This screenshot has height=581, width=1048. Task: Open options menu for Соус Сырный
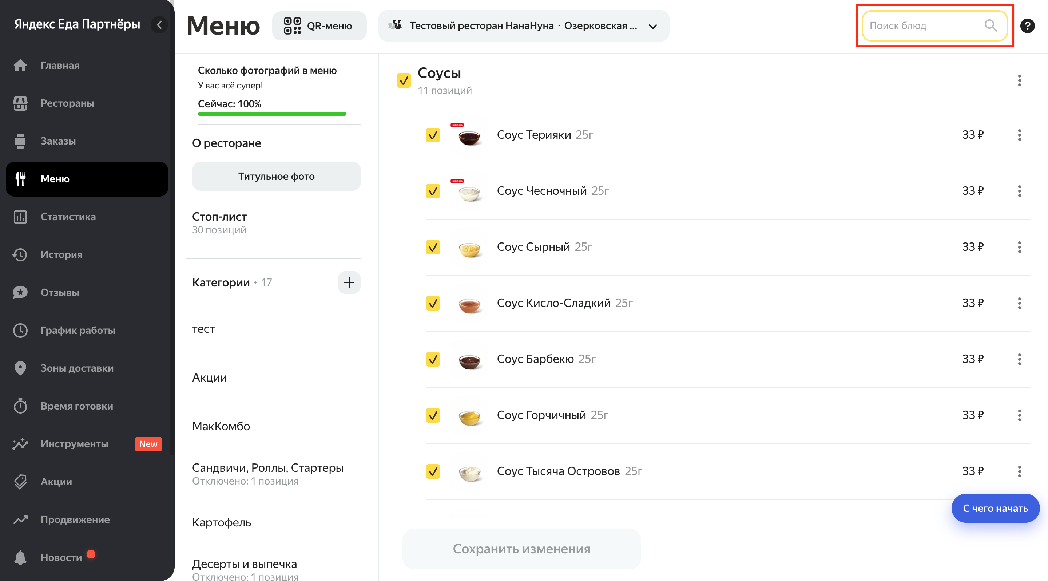[1019, 247]
